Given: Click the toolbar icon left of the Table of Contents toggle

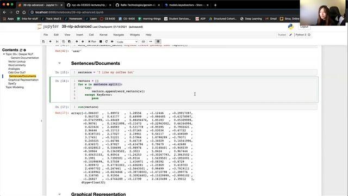Looking at the screenshot, I should click(151, 41).
